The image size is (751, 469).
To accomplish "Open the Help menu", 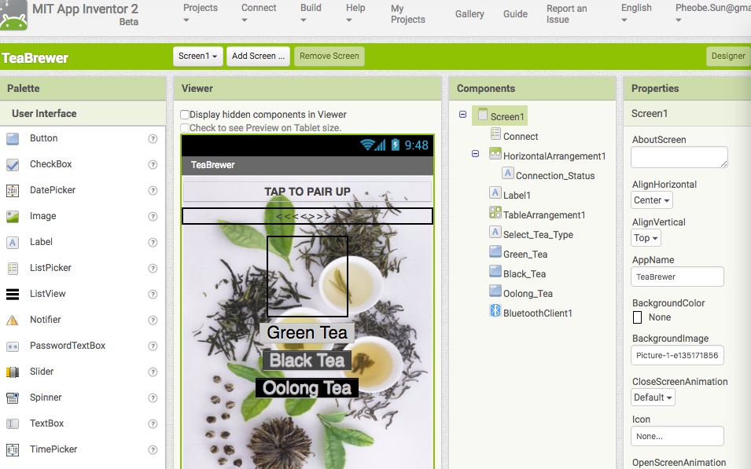I will point(355,13).
